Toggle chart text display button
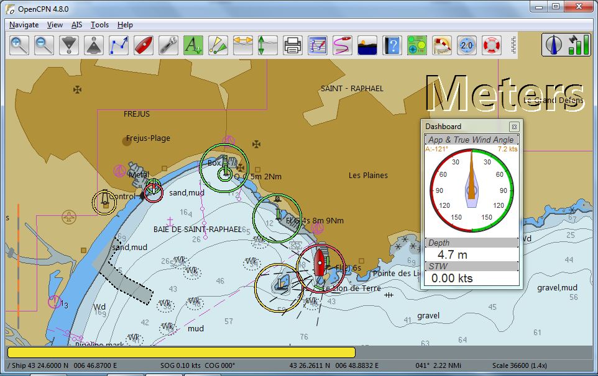The width and height of the screenshot is (598, 376). 193,45
